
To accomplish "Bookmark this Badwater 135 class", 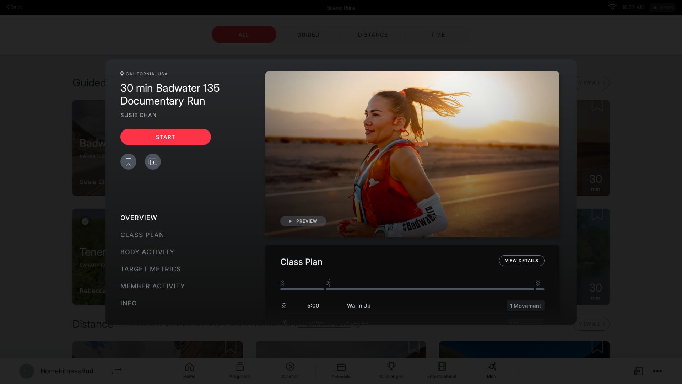I will pyautogui.click(x=128, y=162).
